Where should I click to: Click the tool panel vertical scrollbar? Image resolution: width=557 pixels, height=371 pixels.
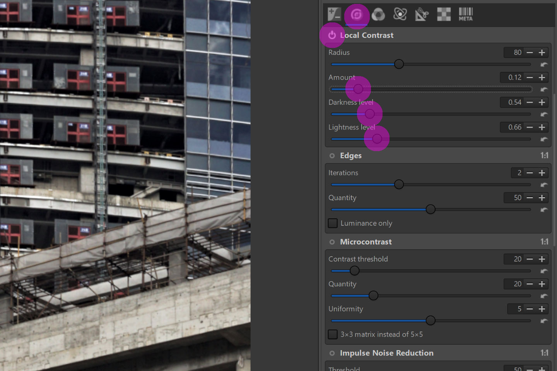point(555,170)
